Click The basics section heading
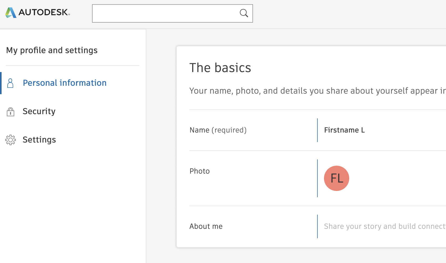446x263 pixels. point(220,68)
